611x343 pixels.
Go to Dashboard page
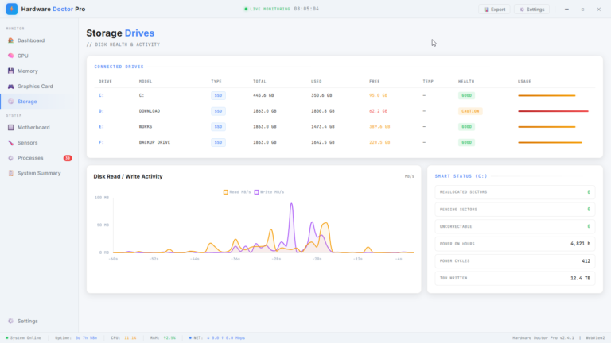[x=39, y=40]
